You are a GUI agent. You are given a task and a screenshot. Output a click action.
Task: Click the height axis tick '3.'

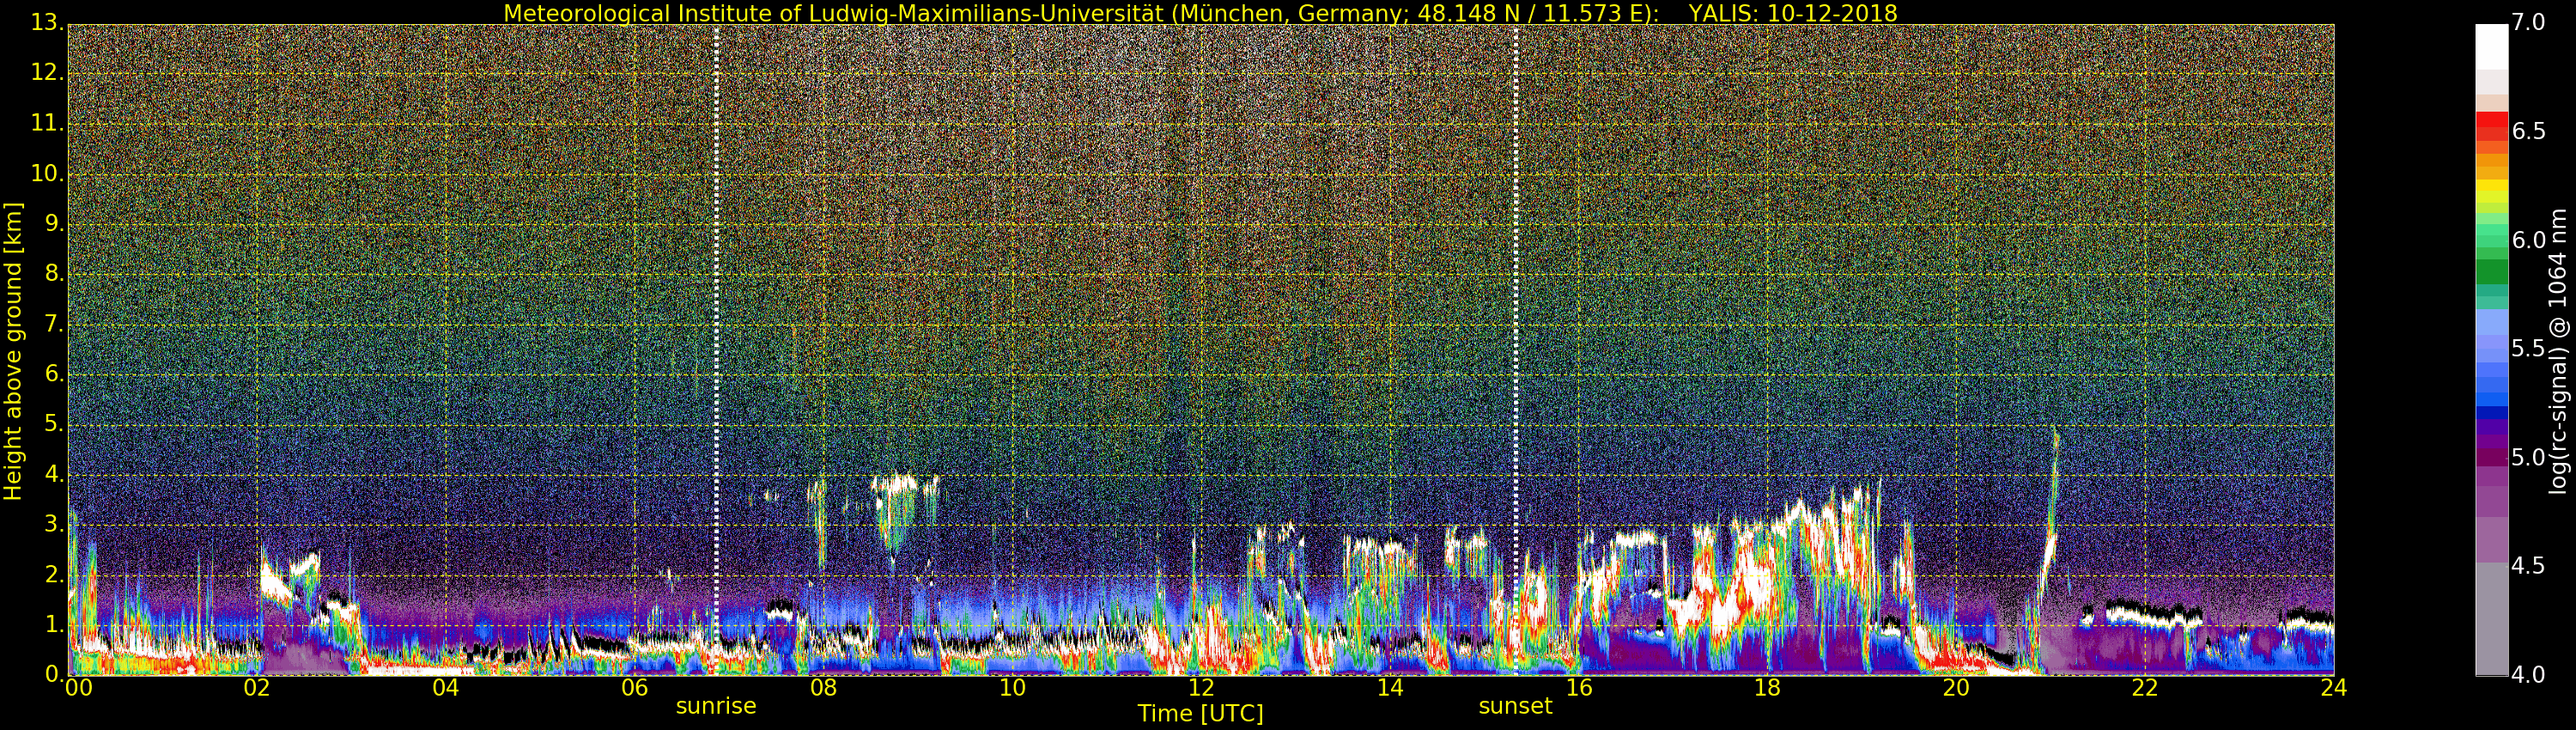pyautogui.click(x=54, y=524)
